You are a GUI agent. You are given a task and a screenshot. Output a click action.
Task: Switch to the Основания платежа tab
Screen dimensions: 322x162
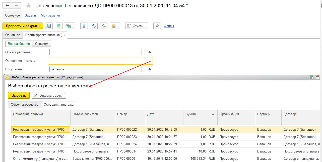pos(59,105)
